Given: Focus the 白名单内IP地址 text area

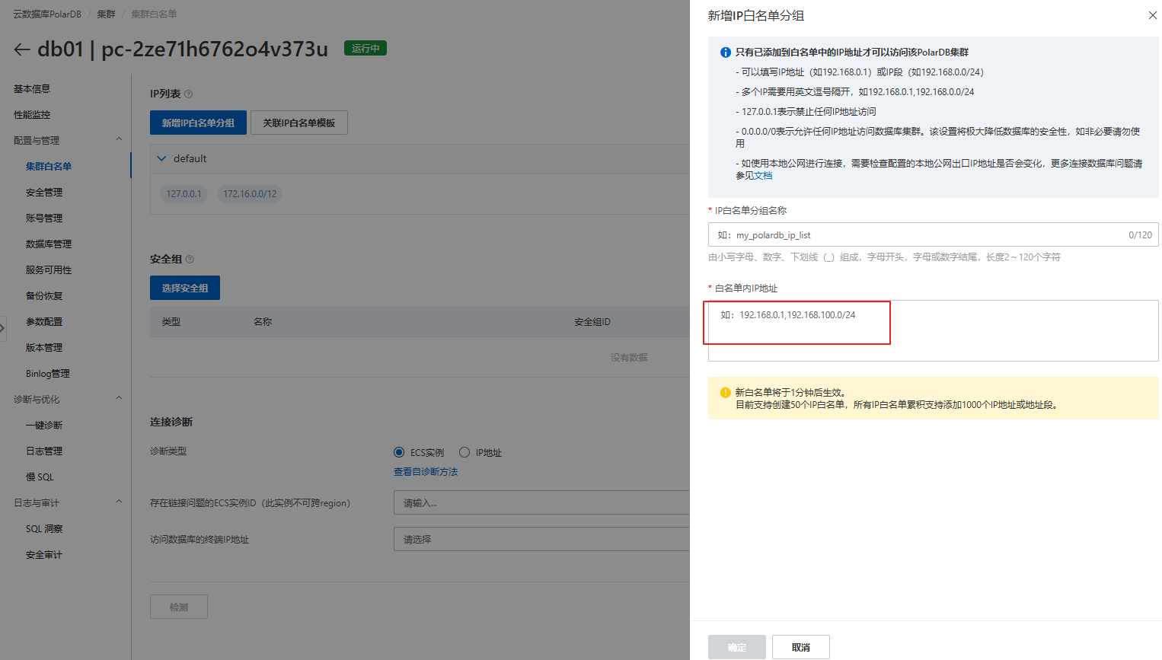Looking at the screenshot, I should (934, 330).
